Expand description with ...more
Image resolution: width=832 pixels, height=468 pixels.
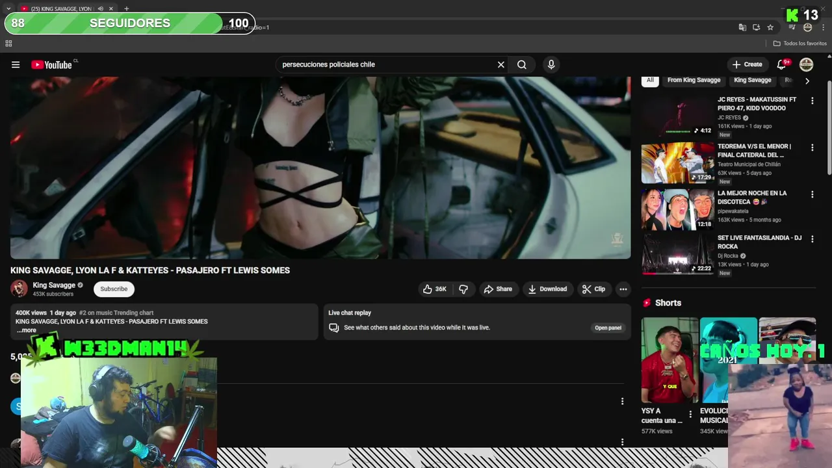(x=26, y=330)
